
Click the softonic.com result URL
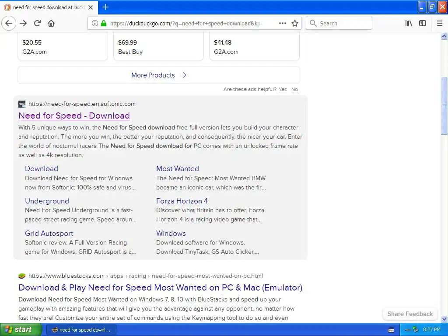[x=82, y=104]
